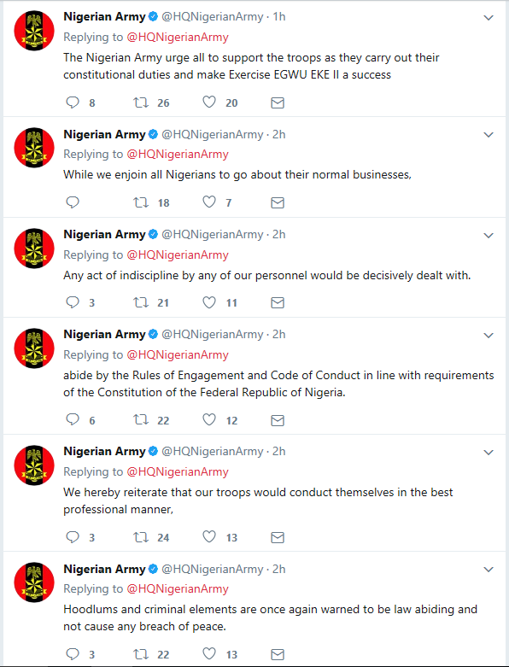Expand the options chevron on 'act of indiscipline' tweet

489,235
